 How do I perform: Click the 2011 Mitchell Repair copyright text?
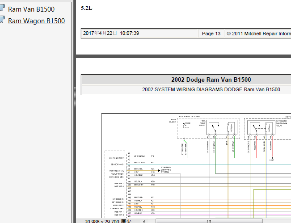pyautogui.click(x=259, y=34)
